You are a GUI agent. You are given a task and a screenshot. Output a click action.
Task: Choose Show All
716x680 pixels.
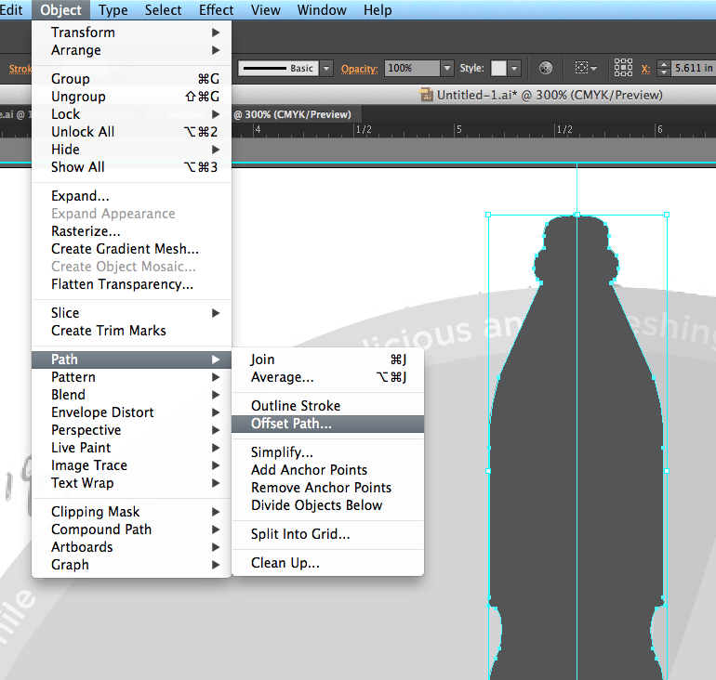point(131,167)
